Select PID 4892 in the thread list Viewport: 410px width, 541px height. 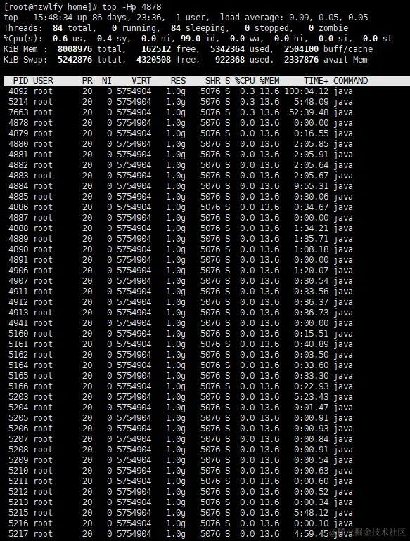coord(18,91)
